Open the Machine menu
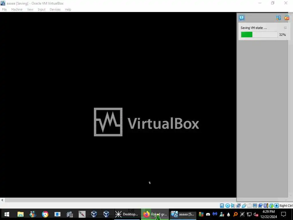 pyautogui.click(x=17, y=9)
